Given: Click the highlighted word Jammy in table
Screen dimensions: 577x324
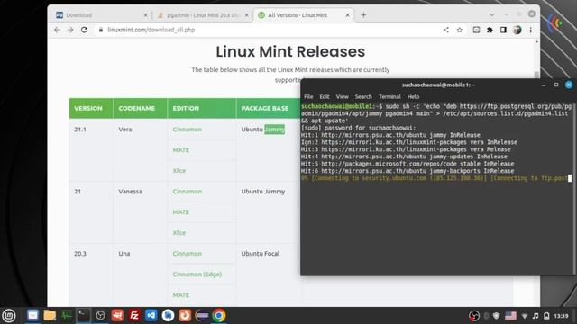Looking at the screenshot, I should [x=274, y=130].
